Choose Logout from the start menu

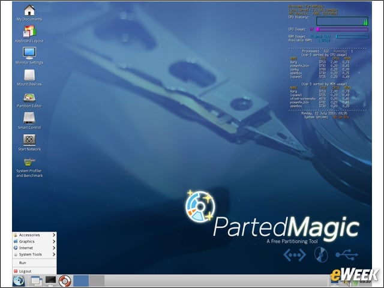(x=35, y=271)
